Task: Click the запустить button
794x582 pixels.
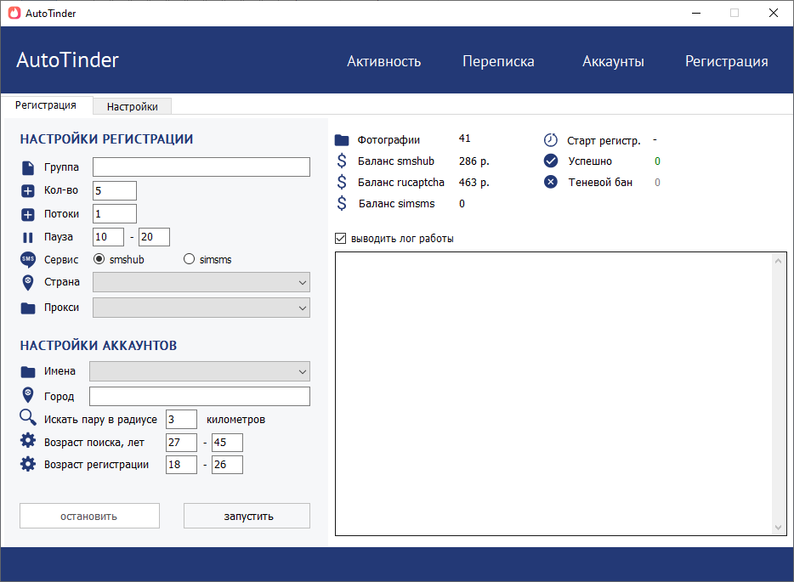Action: pos(247,516)
